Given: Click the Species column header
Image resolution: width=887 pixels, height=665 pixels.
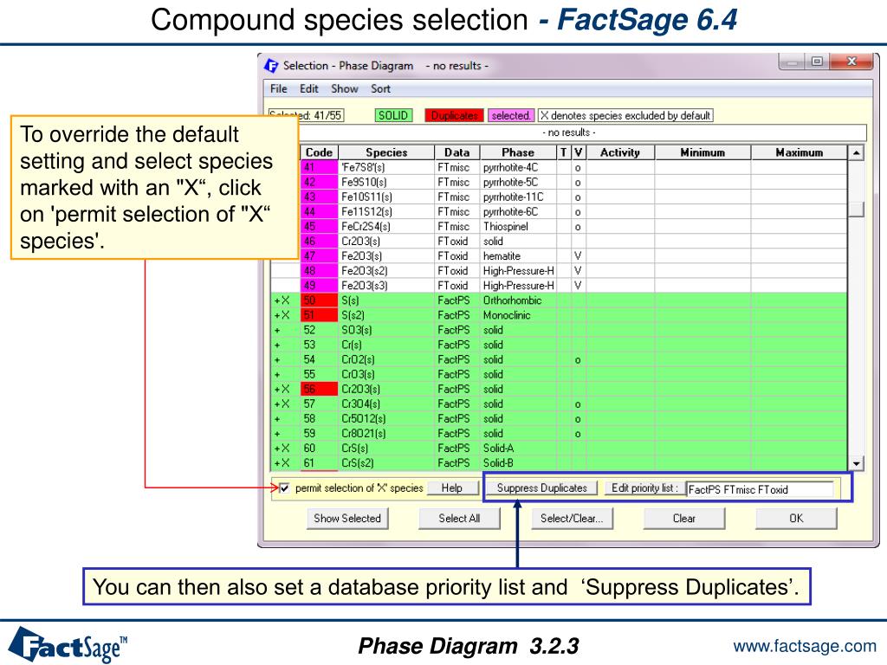Looking at the screenshot, I should 386,152.
